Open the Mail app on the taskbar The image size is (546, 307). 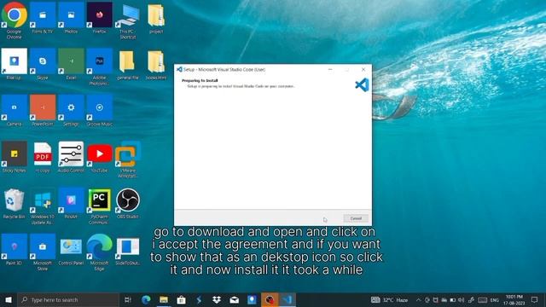click(x=235, y=299)
